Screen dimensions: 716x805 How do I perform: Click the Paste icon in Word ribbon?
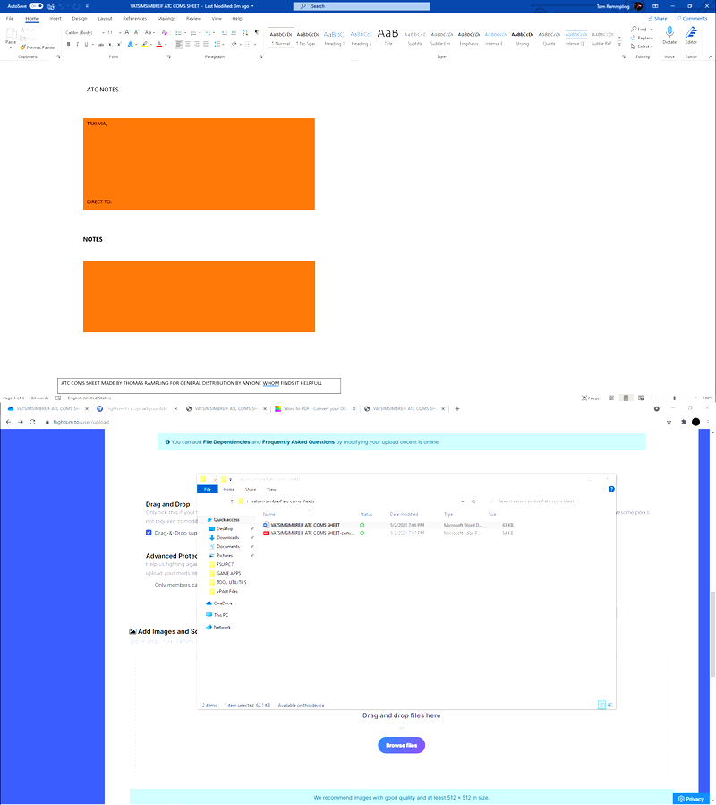(x=11, y=34)
